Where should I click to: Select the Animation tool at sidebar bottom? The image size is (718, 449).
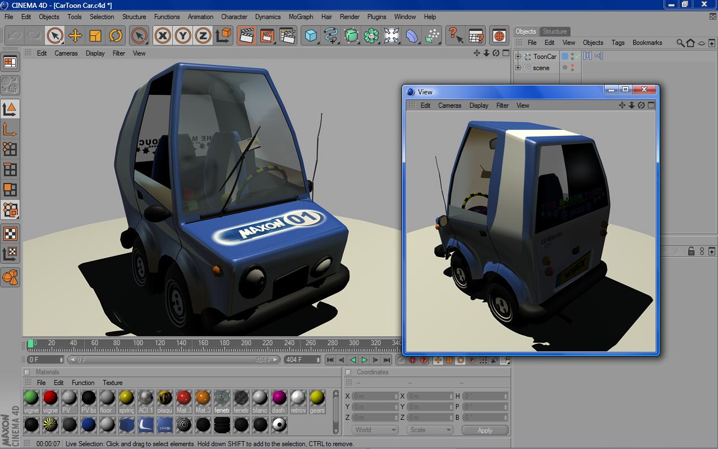pyautogui.click(x=10, y=277)
